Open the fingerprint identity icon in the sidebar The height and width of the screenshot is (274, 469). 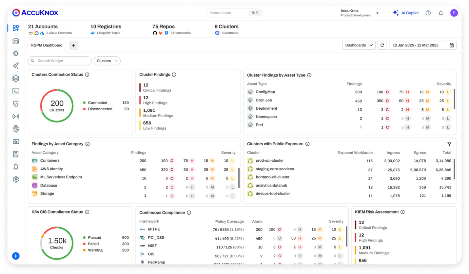[15, 129]
